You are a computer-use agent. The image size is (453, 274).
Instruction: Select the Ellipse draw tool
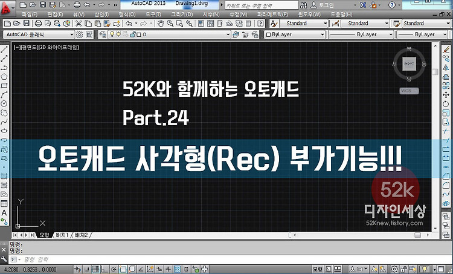coord(4,131)
